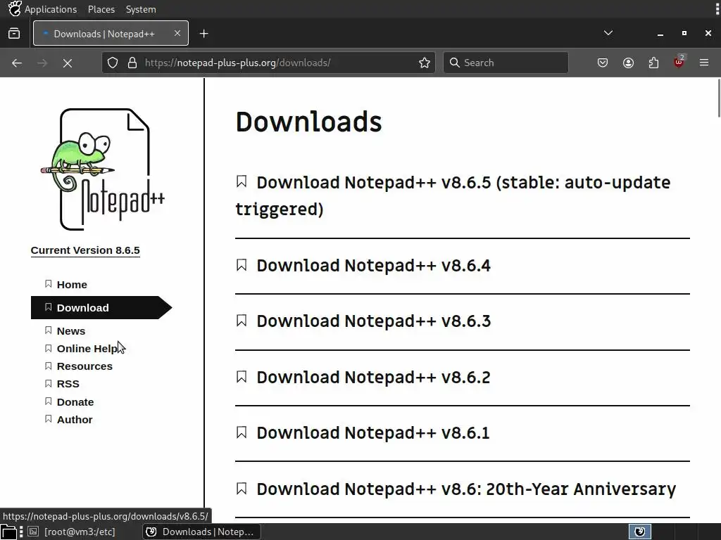The image size is (721, 540).
Task: Open Download Notepad++ v8.6.2 link
Action: click(x=373, y=378)
